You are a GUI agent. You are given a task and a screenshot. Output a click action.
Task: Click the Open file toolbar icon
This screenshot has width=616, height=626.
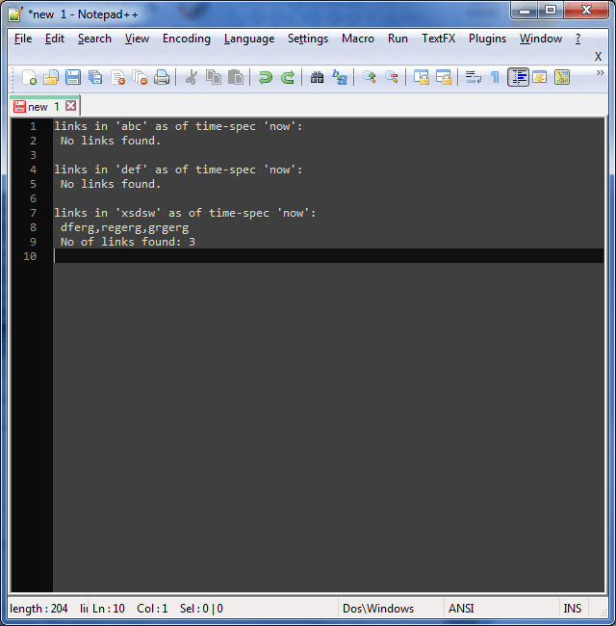(x=51, y=77)
